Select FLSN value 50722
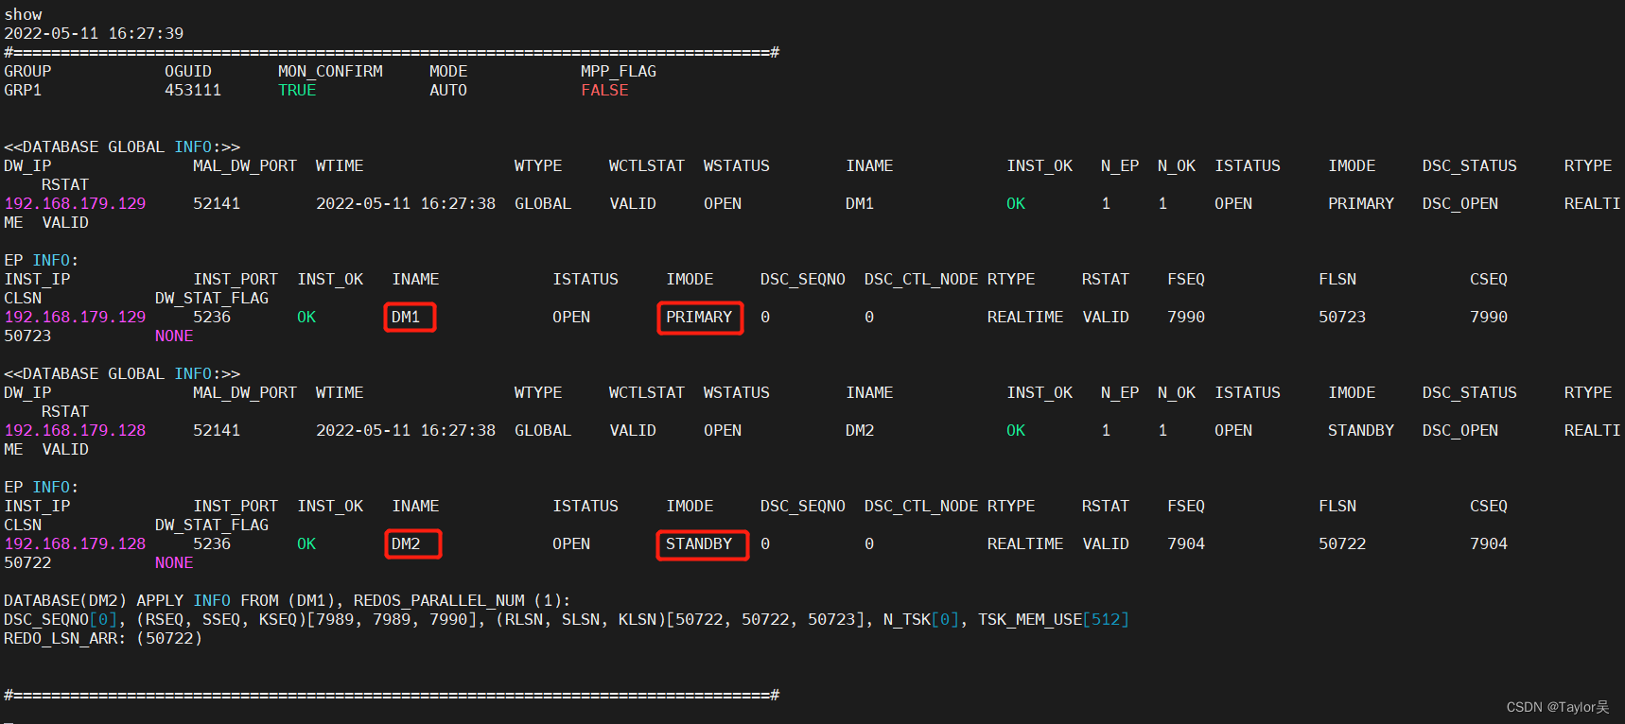 (x=1342, y=544)
